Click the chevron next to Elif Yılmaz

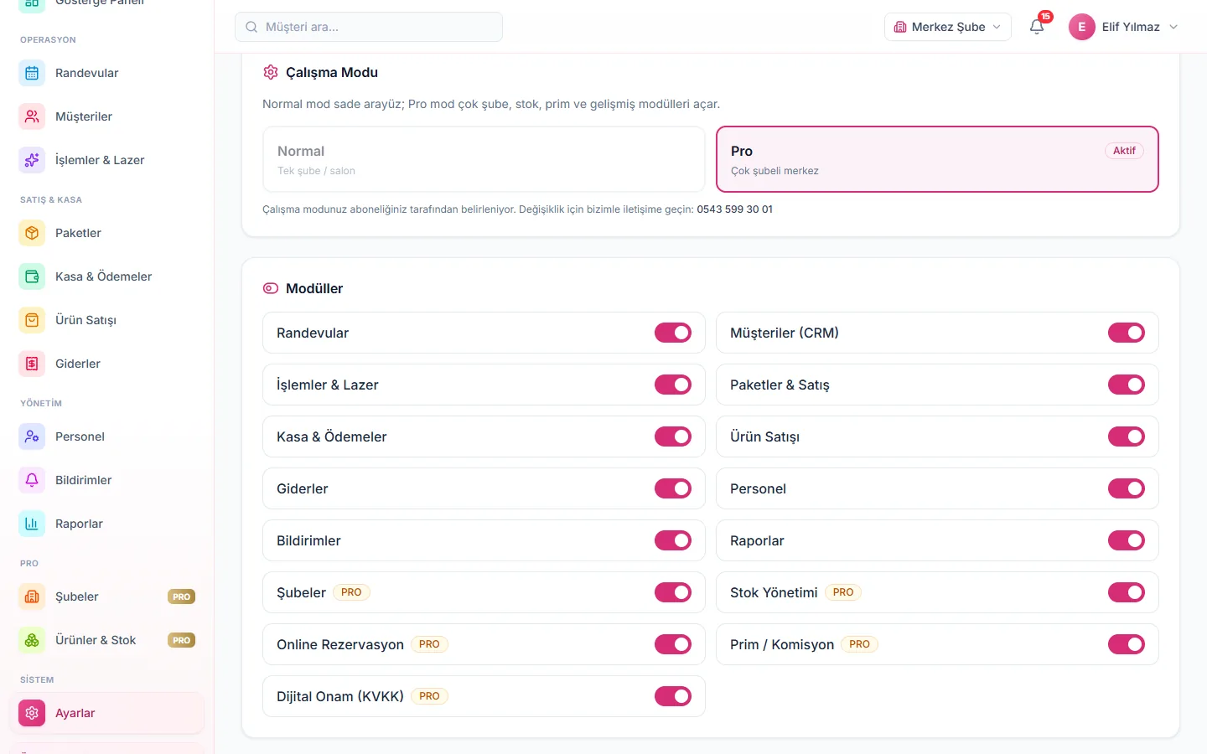point(1173,27)
